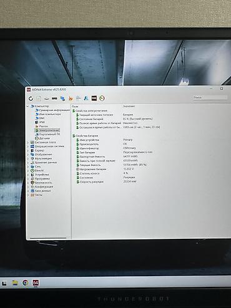Open the memory stick benchmark toolbar icon

coord(54,99)
